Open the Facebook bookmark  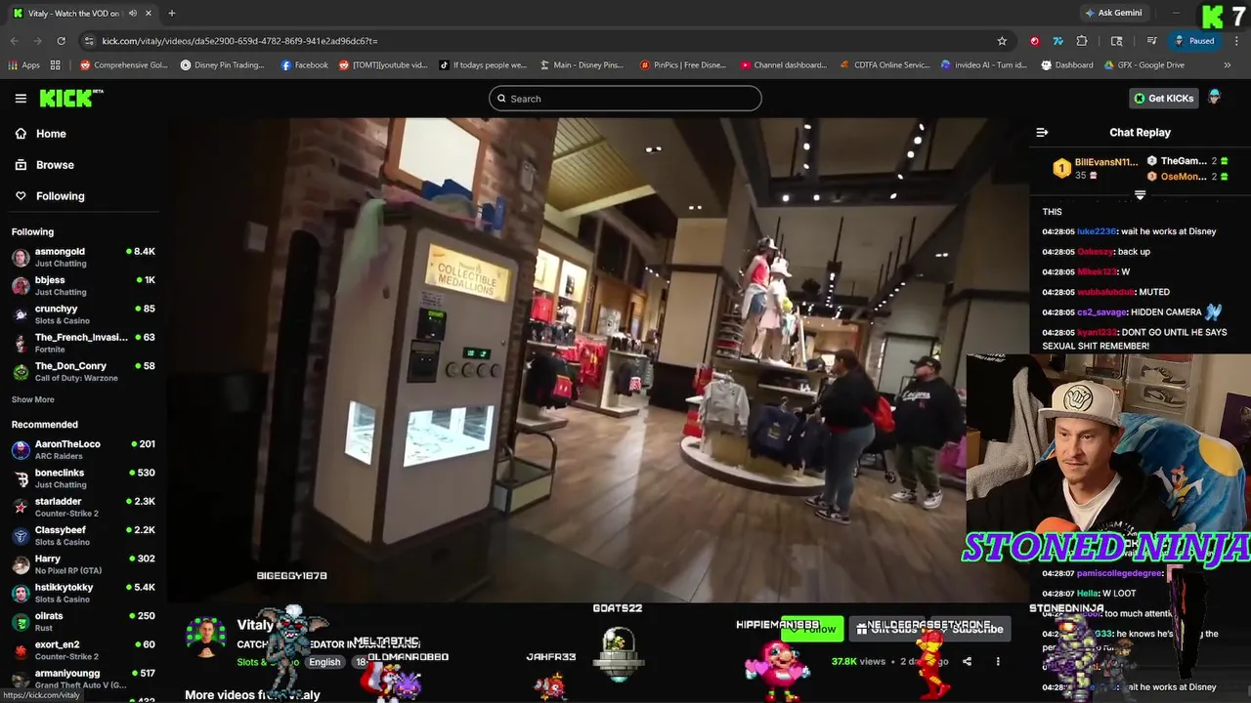(305, 65)
